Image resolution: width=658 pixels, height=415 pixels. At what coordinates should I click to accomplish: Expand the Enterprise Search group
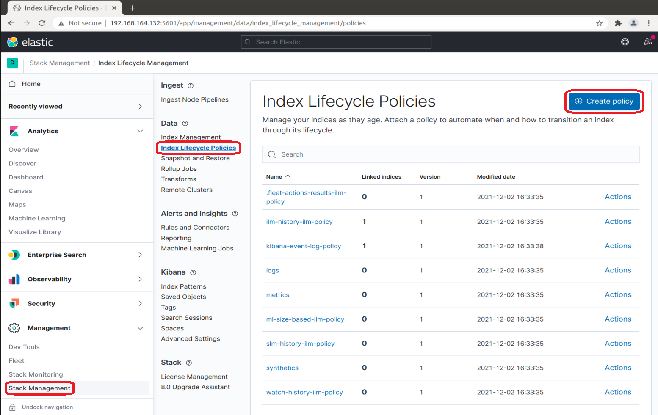coord(140,255)
